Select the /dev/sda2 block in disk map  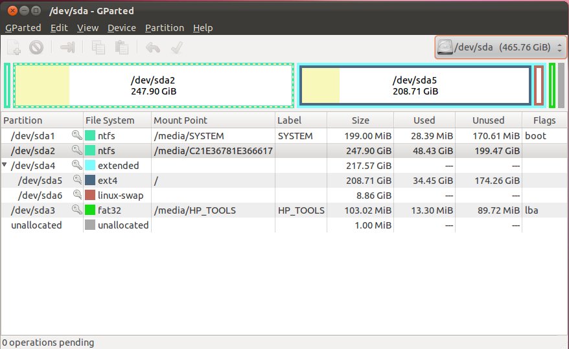click(154, 85)
